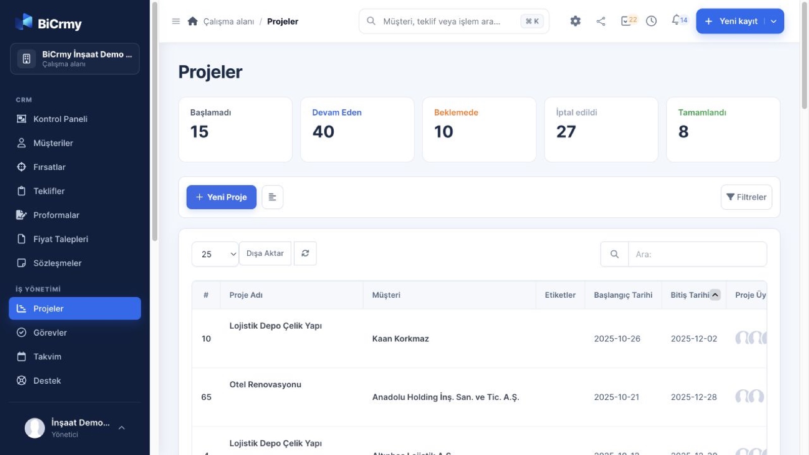Filter by Beklemede status card
The height and width of the screenshot is (455, 809).
click(x=479, y=129)
